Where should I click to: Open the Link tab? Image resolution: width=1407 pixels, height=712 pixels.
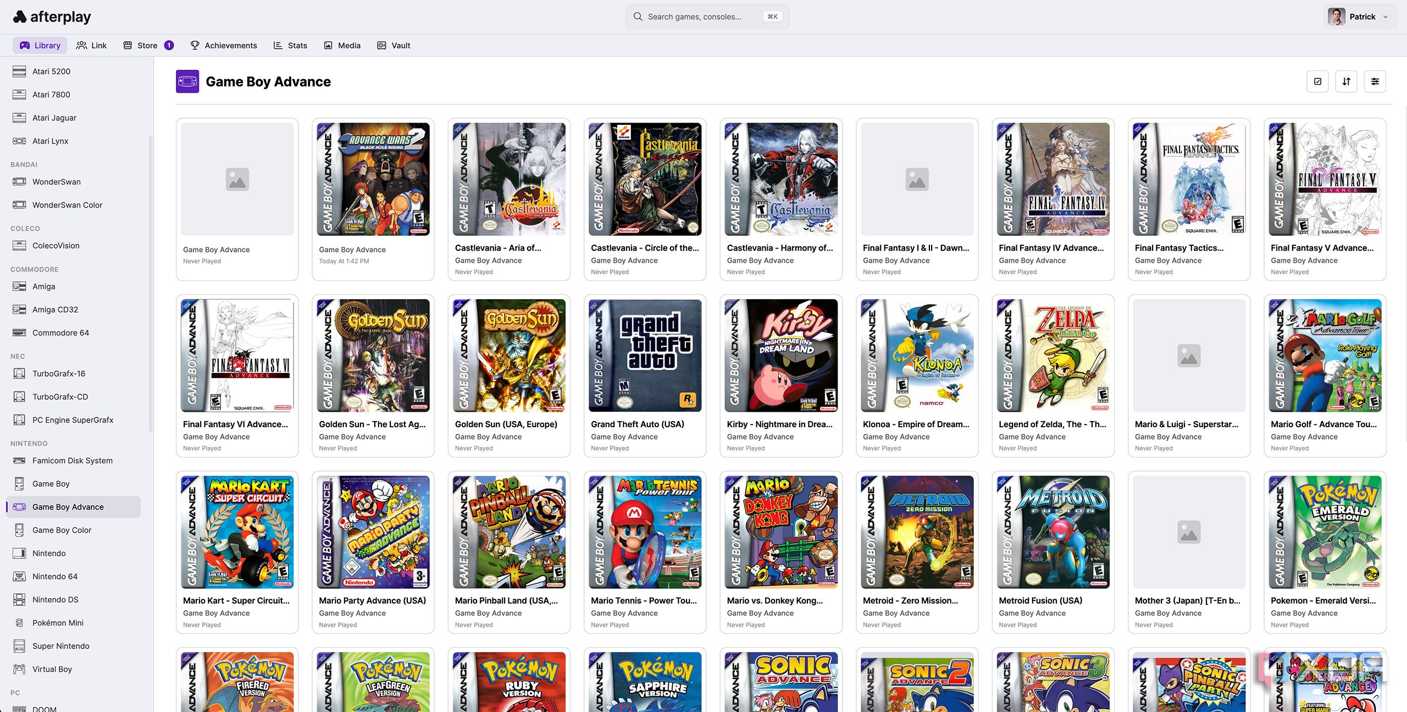pyautogui.click(x=91, y=46)
